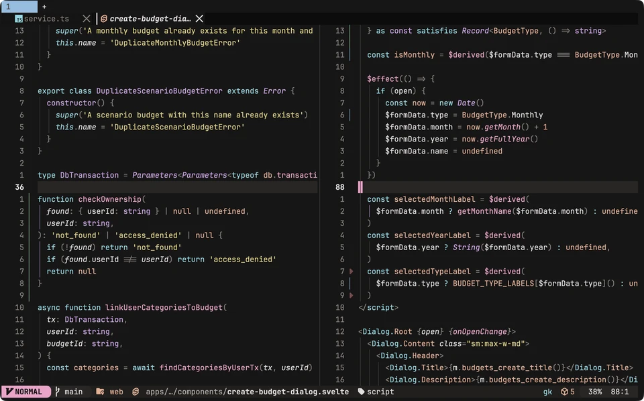Click the gk pending keys indicator
Image resolution: width=644 pixels, height=401 pixels.
coord(547,392)
